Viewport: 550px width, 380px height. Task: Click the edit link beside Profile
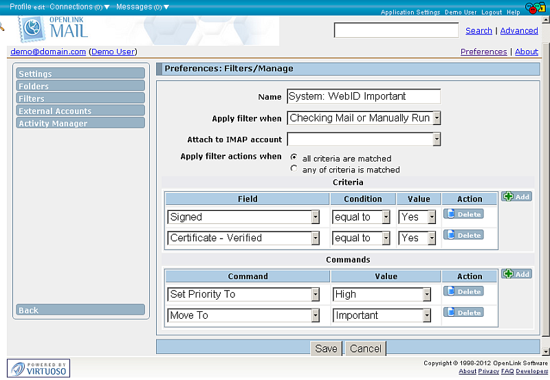[39, 7]
